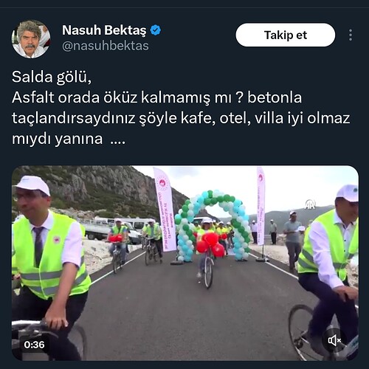The image size is (369, 369).
Task: Click the blue verified badge
Action: pyautogui.click(x=155, y=30)
